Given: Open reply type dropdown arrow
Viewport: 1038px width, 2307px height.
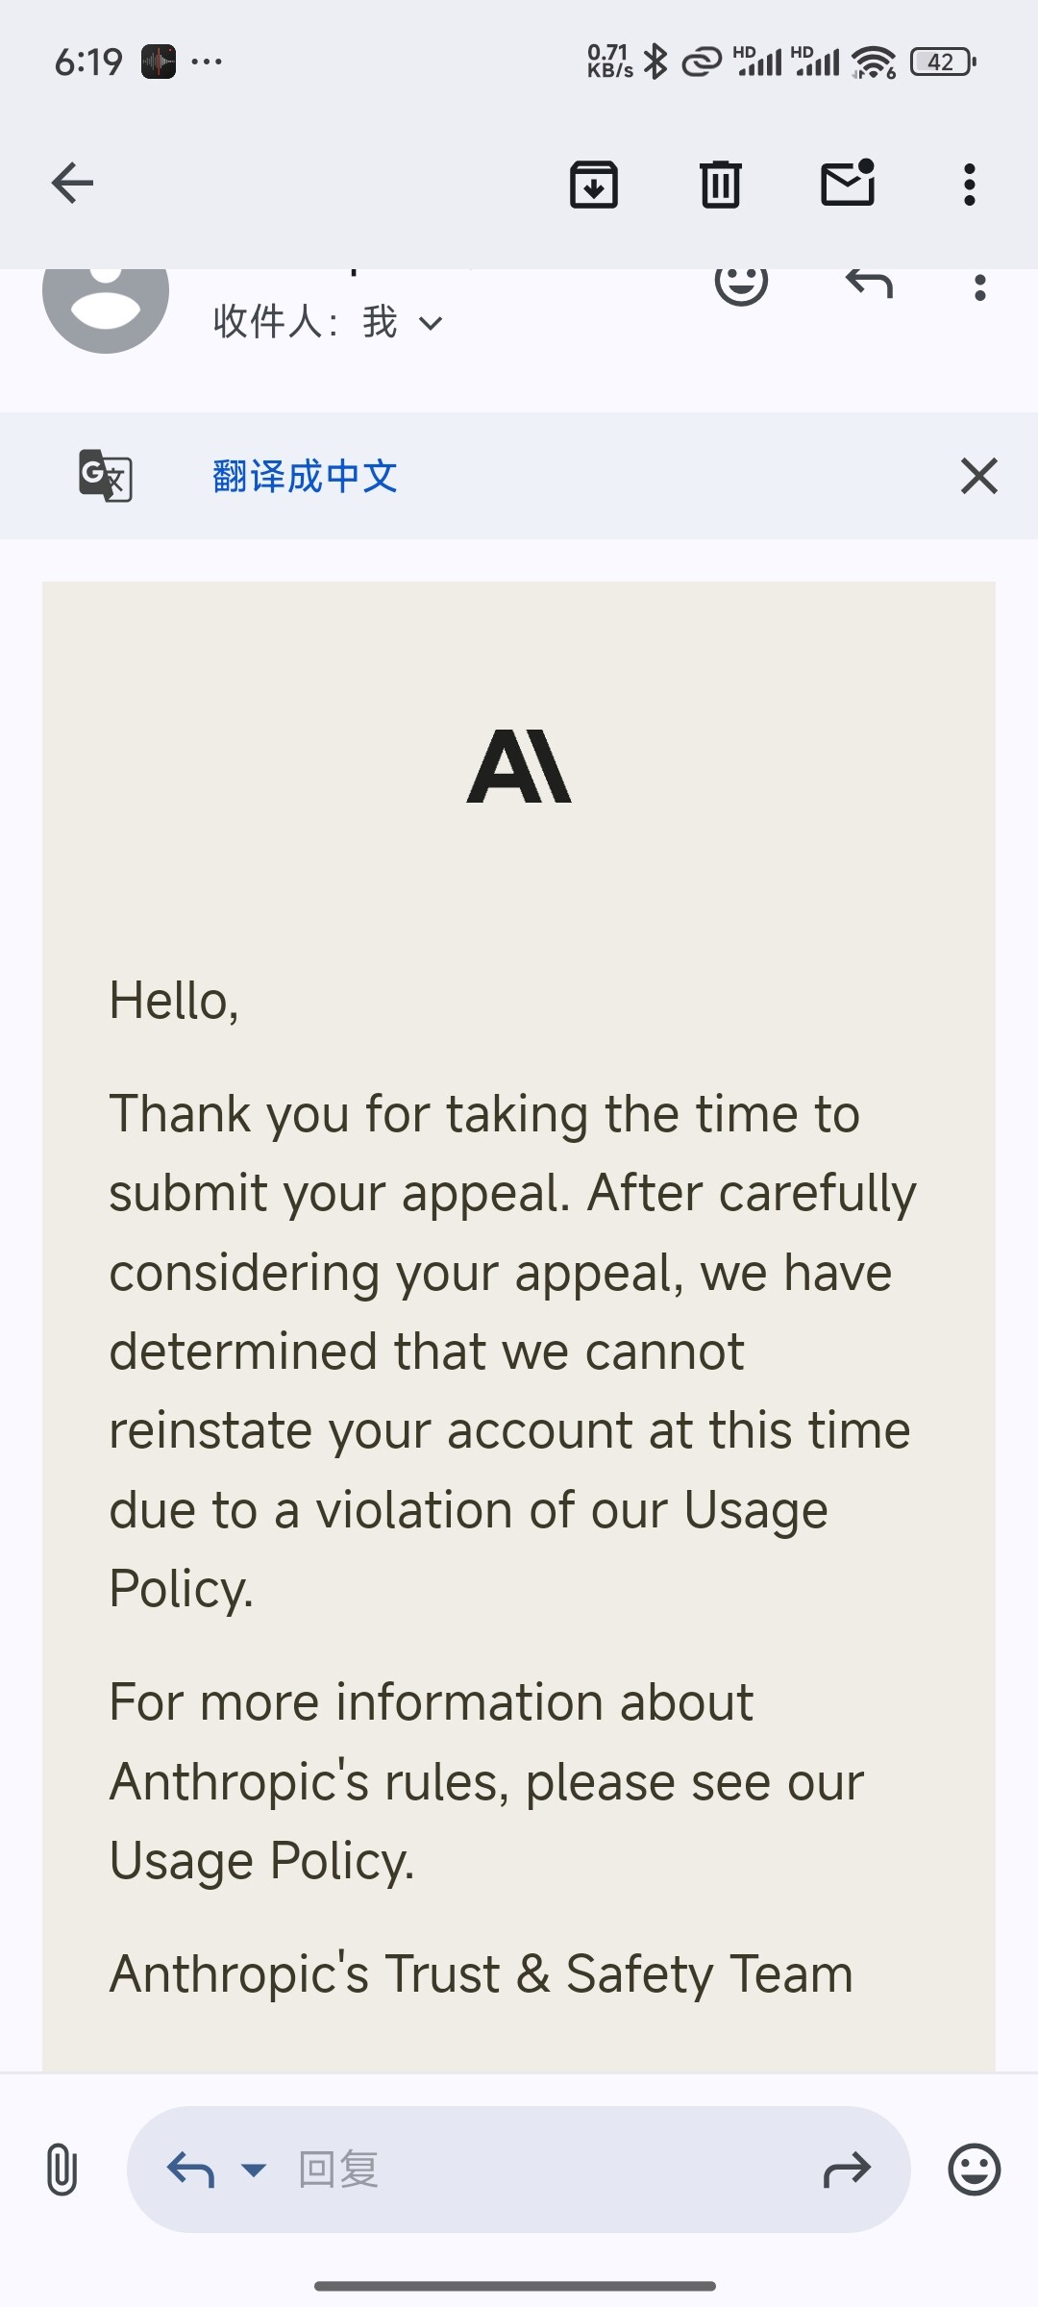Looking at the screenshot, I should (x=254, y=2170).
